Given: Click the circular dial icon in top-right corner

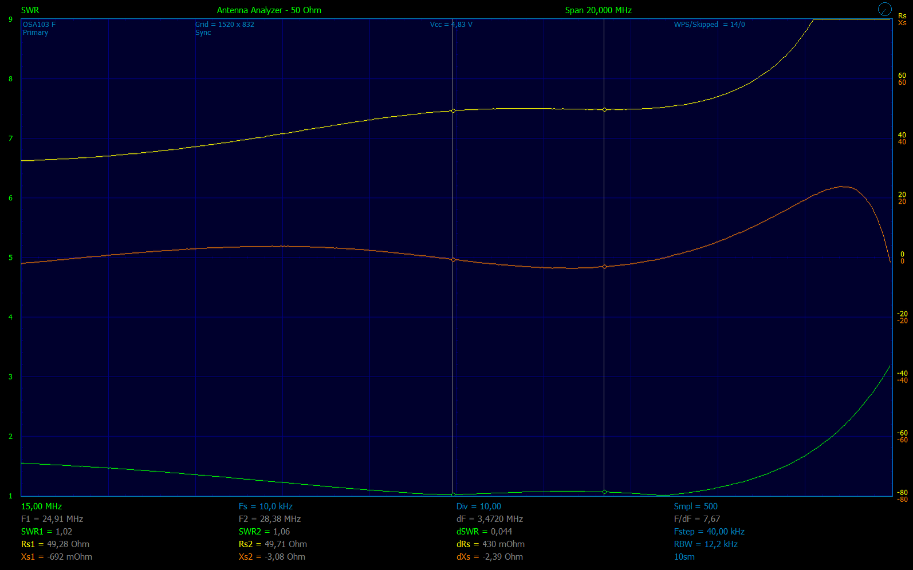Looking at the screenshot, I should 884,9.
